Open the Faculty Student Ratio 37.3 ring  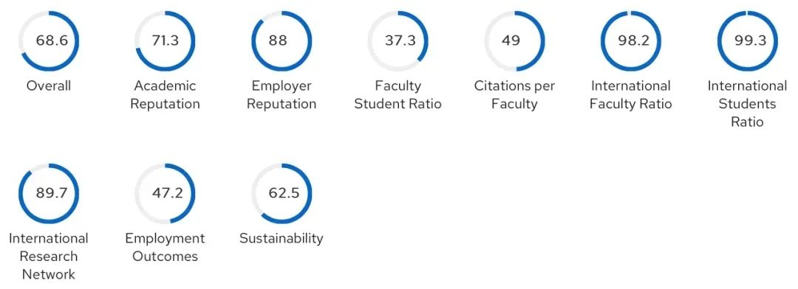[398, 41]
